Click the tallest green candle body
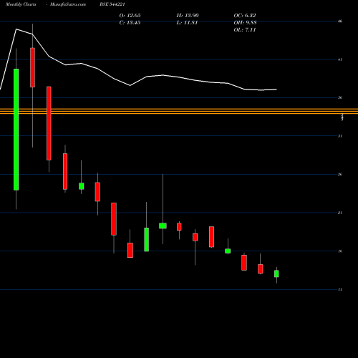 pyautogui.click(x=16, y=130)
